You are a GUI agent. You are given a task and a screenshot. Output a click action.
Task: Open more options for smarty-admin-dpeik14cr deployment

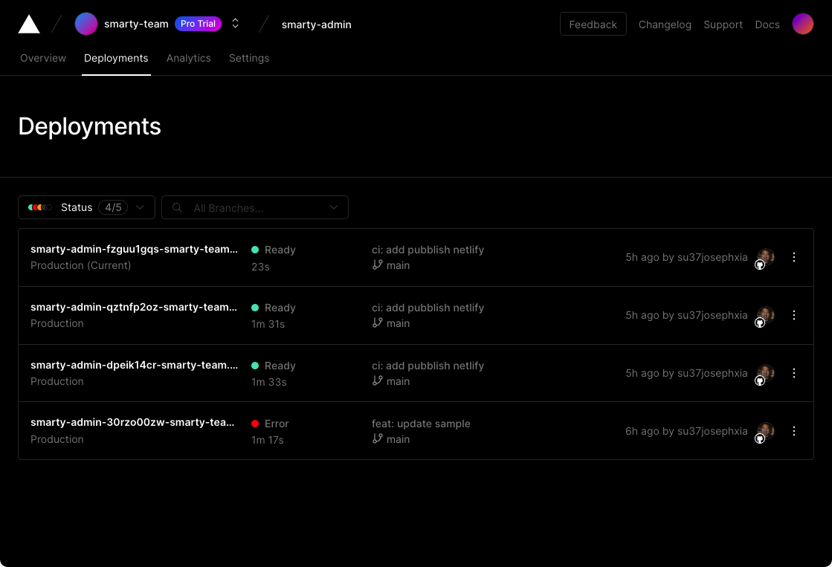(x=793, y=373)
